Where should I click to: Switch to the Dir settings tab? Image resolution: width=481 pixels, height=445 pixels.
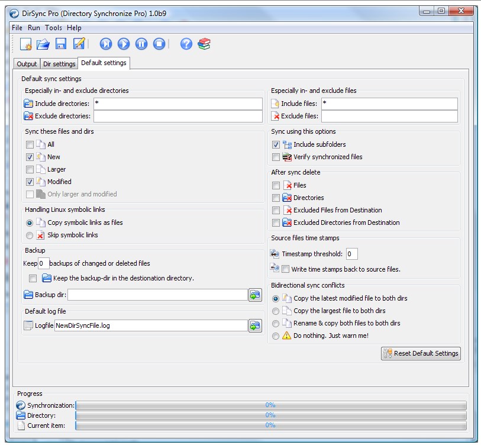59,64
